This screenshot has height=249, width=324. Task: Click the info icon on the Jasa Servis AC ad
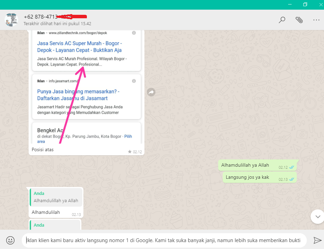tap(134, 33)
